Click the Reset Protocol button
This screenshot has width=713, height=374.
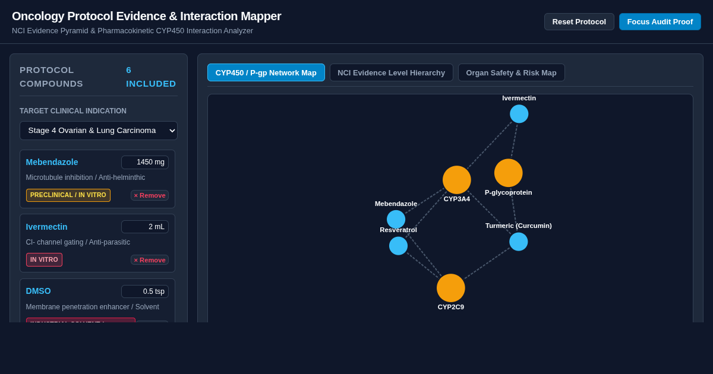[579, 22]
